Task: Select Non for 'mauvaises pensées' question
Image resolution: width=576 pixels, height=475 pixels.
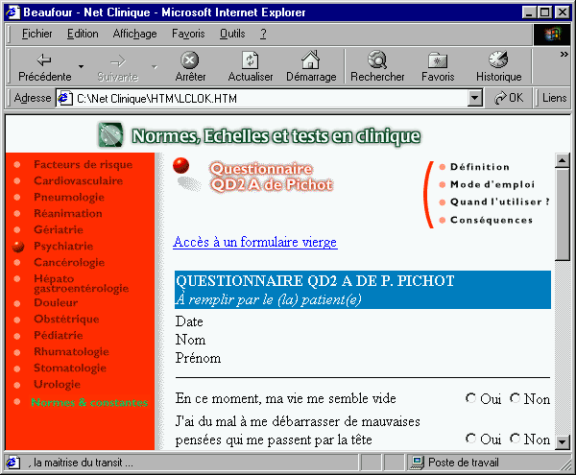Action: pos(515,439)
